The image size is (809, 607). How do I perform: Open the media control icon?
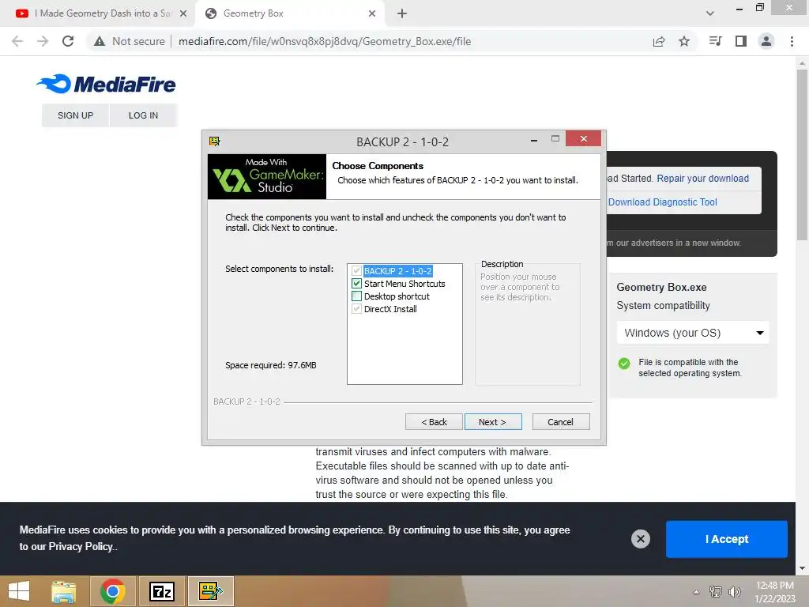point(715,41)
